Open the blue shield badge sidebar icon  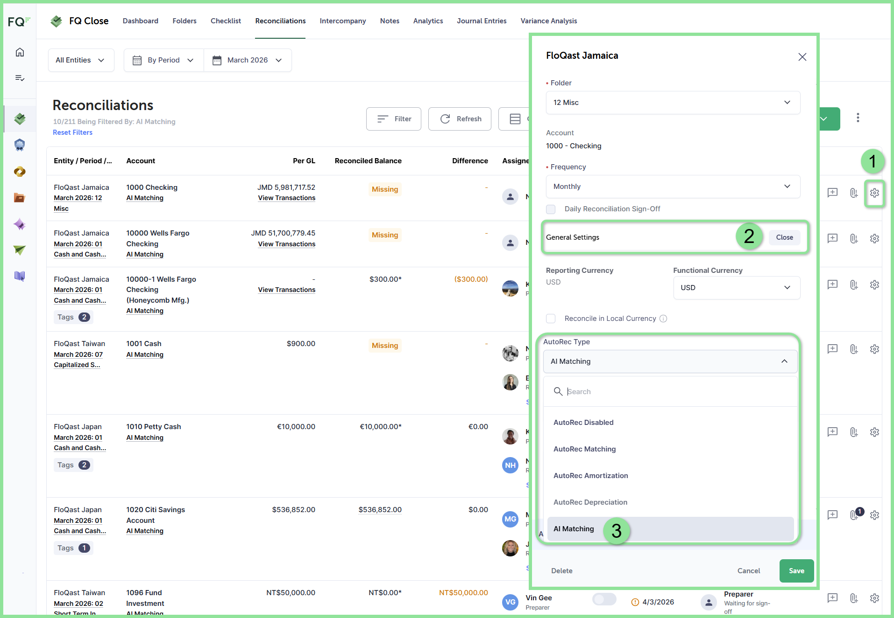[x=20, y=145]
